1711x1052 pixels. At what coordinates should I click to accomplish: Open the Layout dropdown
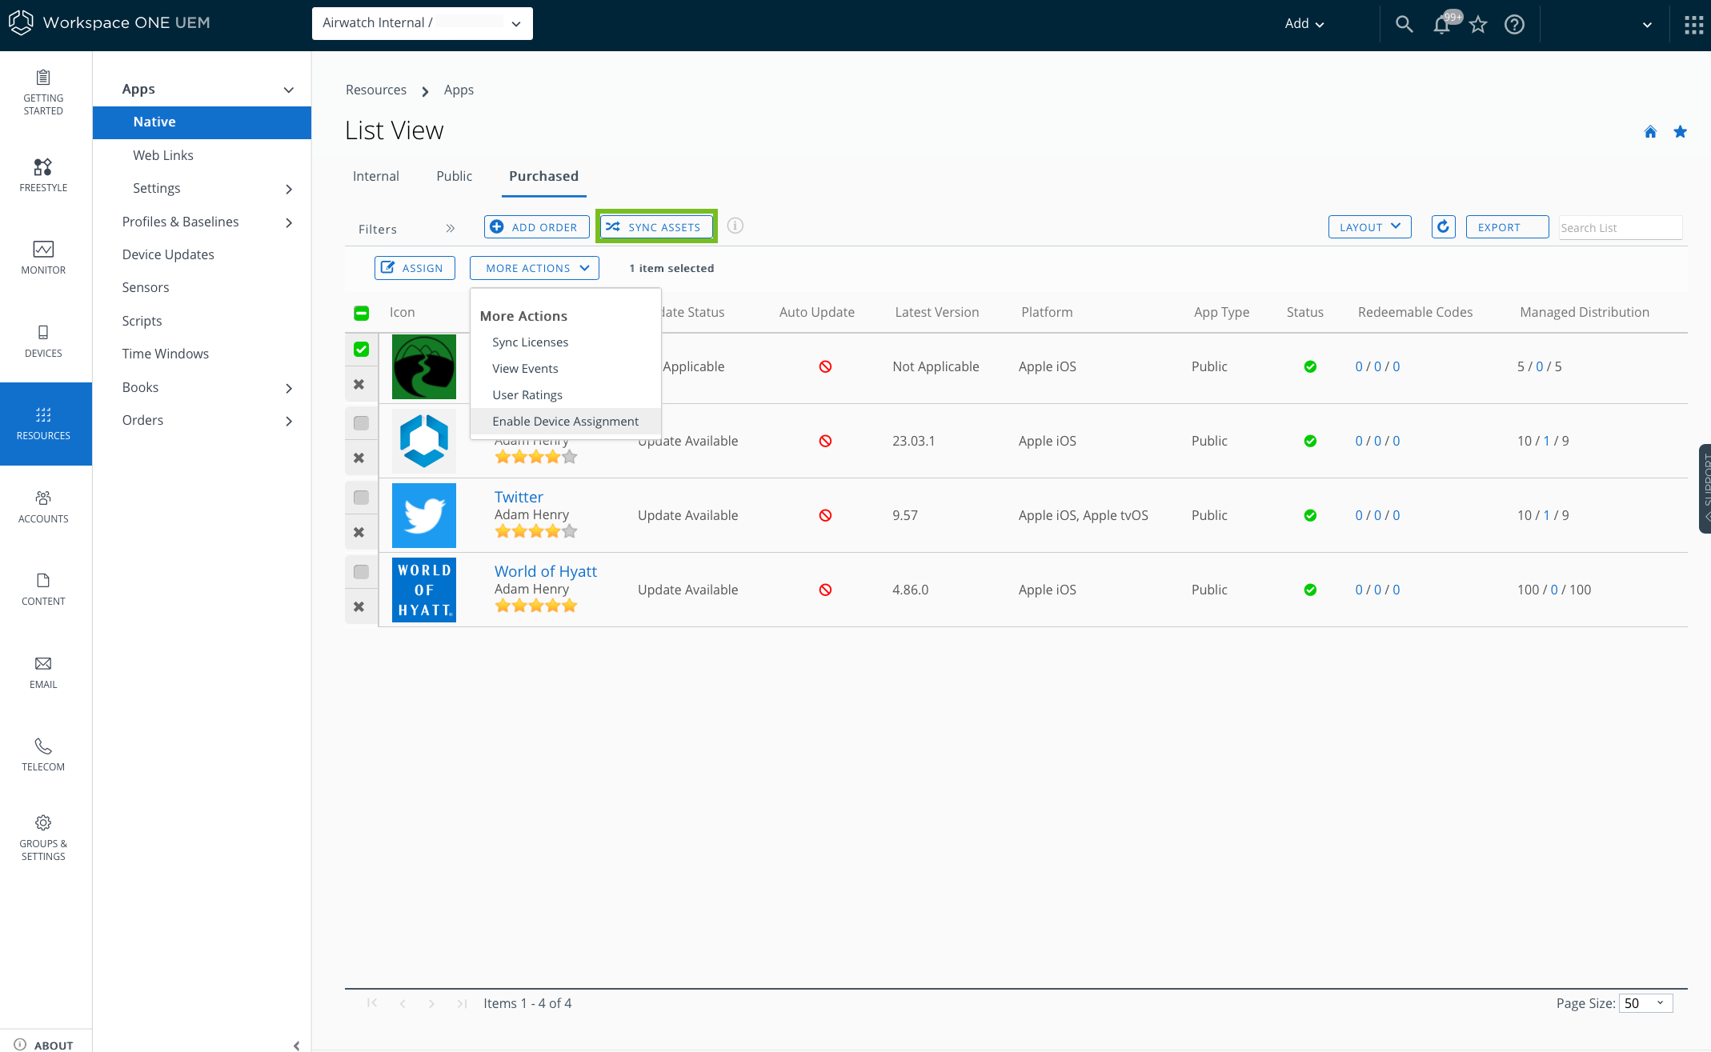coord(1369,227)
